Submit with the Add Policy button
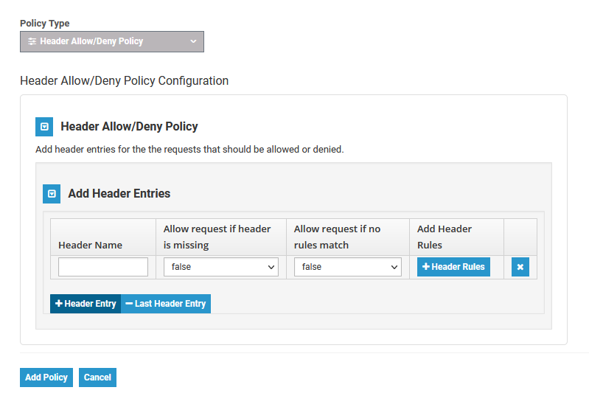Image resolution: width=589 pixels, height=407 pixels. click(x=46, y=378)
